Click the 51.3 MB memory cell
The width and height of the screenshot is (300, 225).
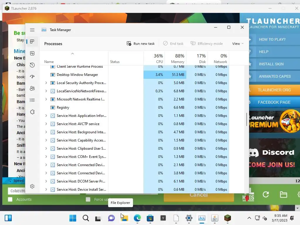[x=176, y=75]
